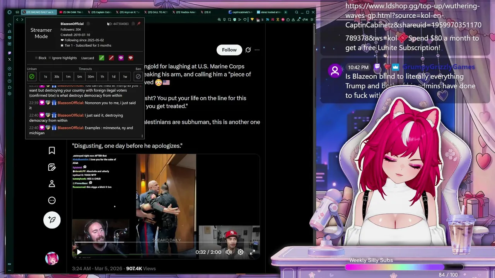This screenshot has width=495, height=278.
Task: Open a new browser tab with the plus button
Action: click(x=286, y=12)
